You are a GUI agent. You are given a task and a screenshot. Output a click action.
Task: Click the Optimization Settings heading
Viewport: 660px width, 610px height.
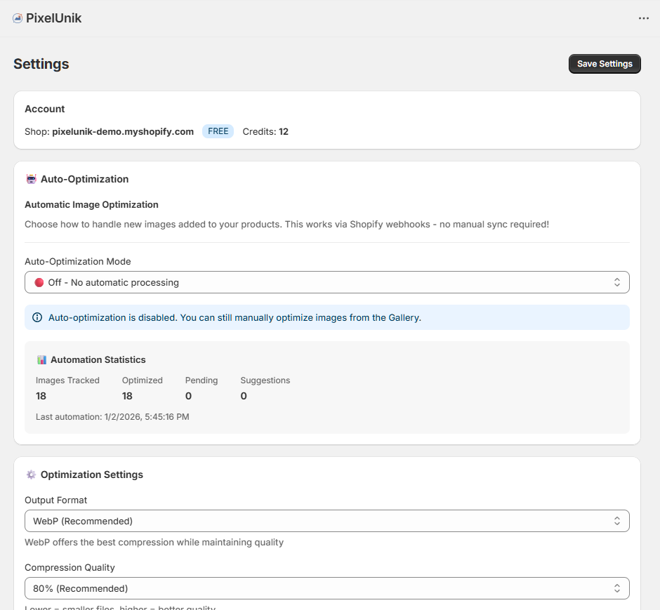[x=92, y=475]
